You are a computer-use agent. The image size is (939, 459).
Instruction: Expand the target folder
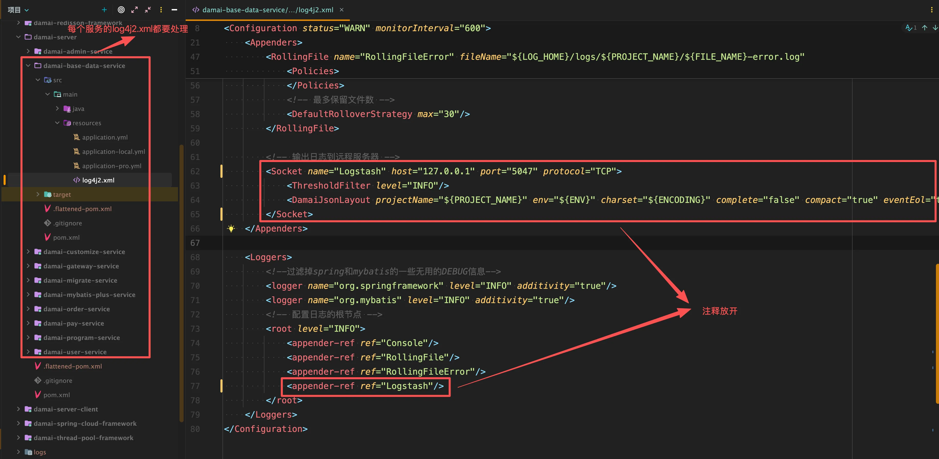coord(38,194)
